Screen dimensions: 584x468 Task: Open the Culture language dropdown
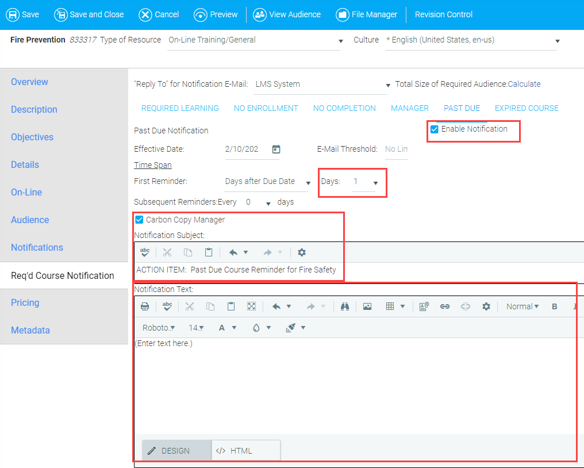tap(557, 41)
